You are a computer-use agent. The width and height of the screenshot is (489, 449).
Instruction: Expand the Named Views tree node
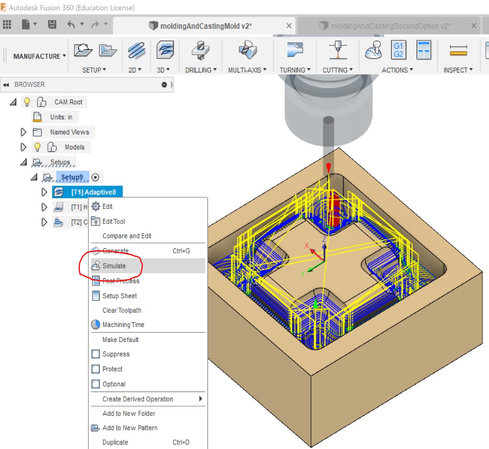(23, 132)
